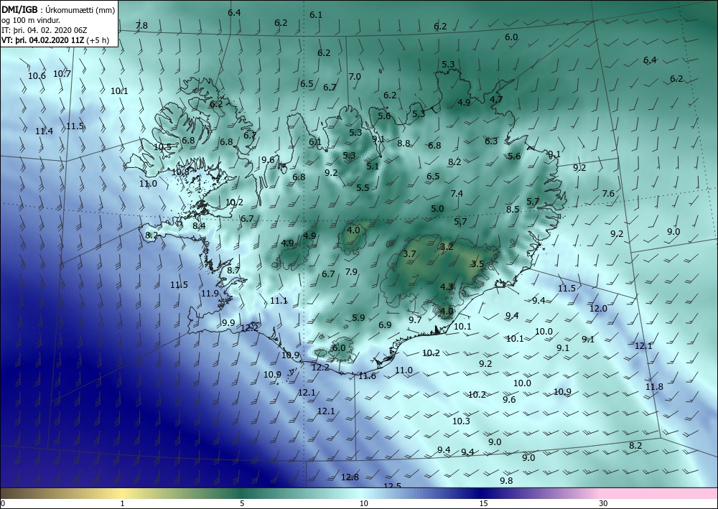Click the map value '8.8'

click(404, 144)
